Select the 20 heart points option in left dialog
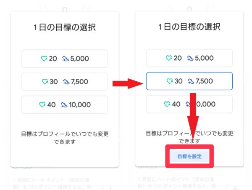 tap(65, 59)
